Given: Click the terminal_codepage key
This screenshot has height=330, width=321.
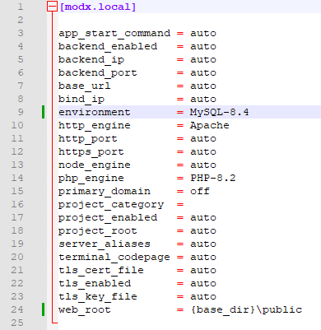Looking at the screenshot, I should pyautogui.click(x=114, y=258).
